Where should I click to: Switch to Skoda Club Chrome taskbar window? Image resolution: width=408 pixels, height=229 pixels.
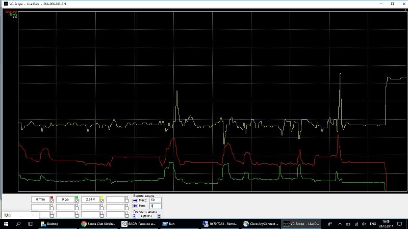click(98, 223)
